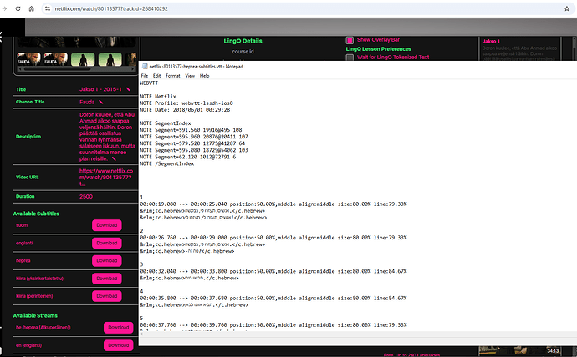Click the LingQ Lesson Preferences heading
577x357 pixels.
point(378,49)
